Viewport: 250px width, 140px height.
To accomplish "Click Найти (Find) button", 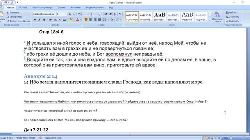I will coord(232,12).
